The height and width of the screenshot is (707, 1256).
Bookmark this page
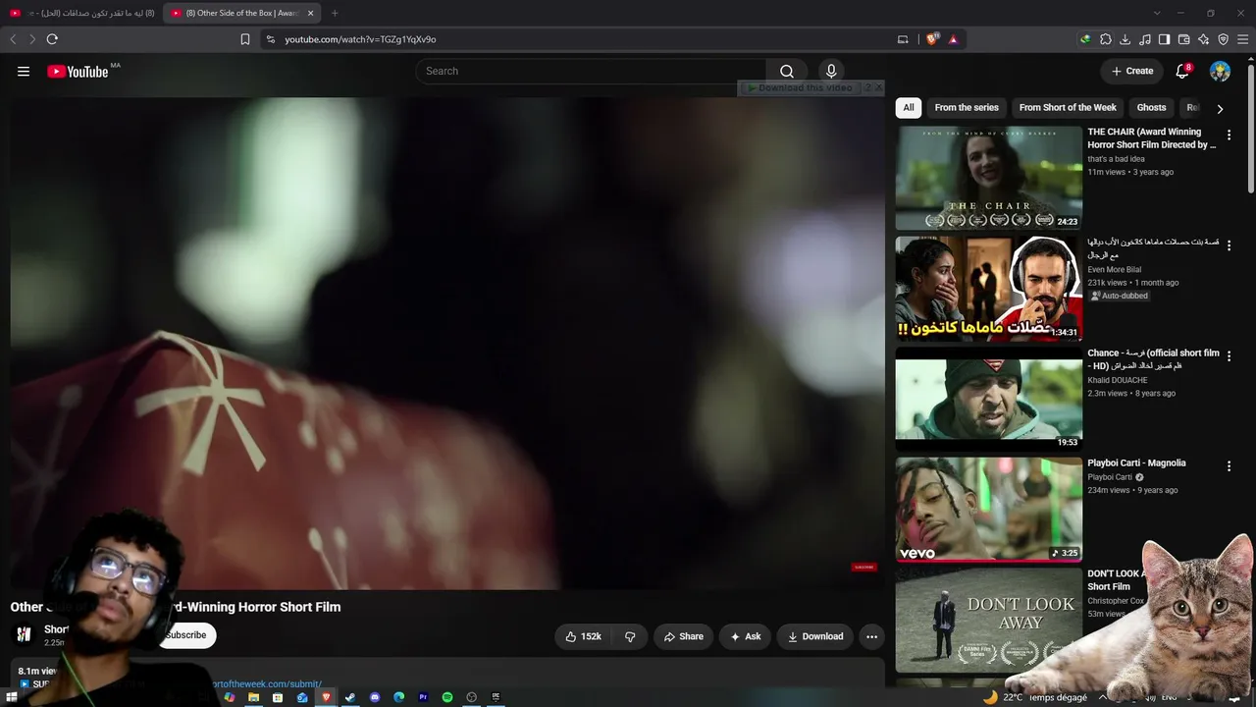(x=245, y=39)
